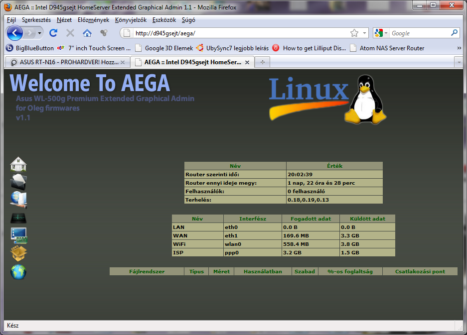Click the Google search field
The image size is (467, 335).
[x=419, y=33]
